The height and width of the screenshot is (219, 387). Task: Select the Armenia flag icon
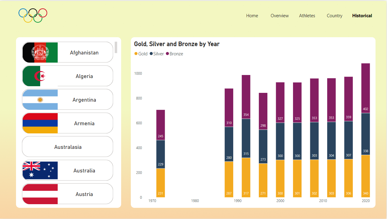point(40,123)
